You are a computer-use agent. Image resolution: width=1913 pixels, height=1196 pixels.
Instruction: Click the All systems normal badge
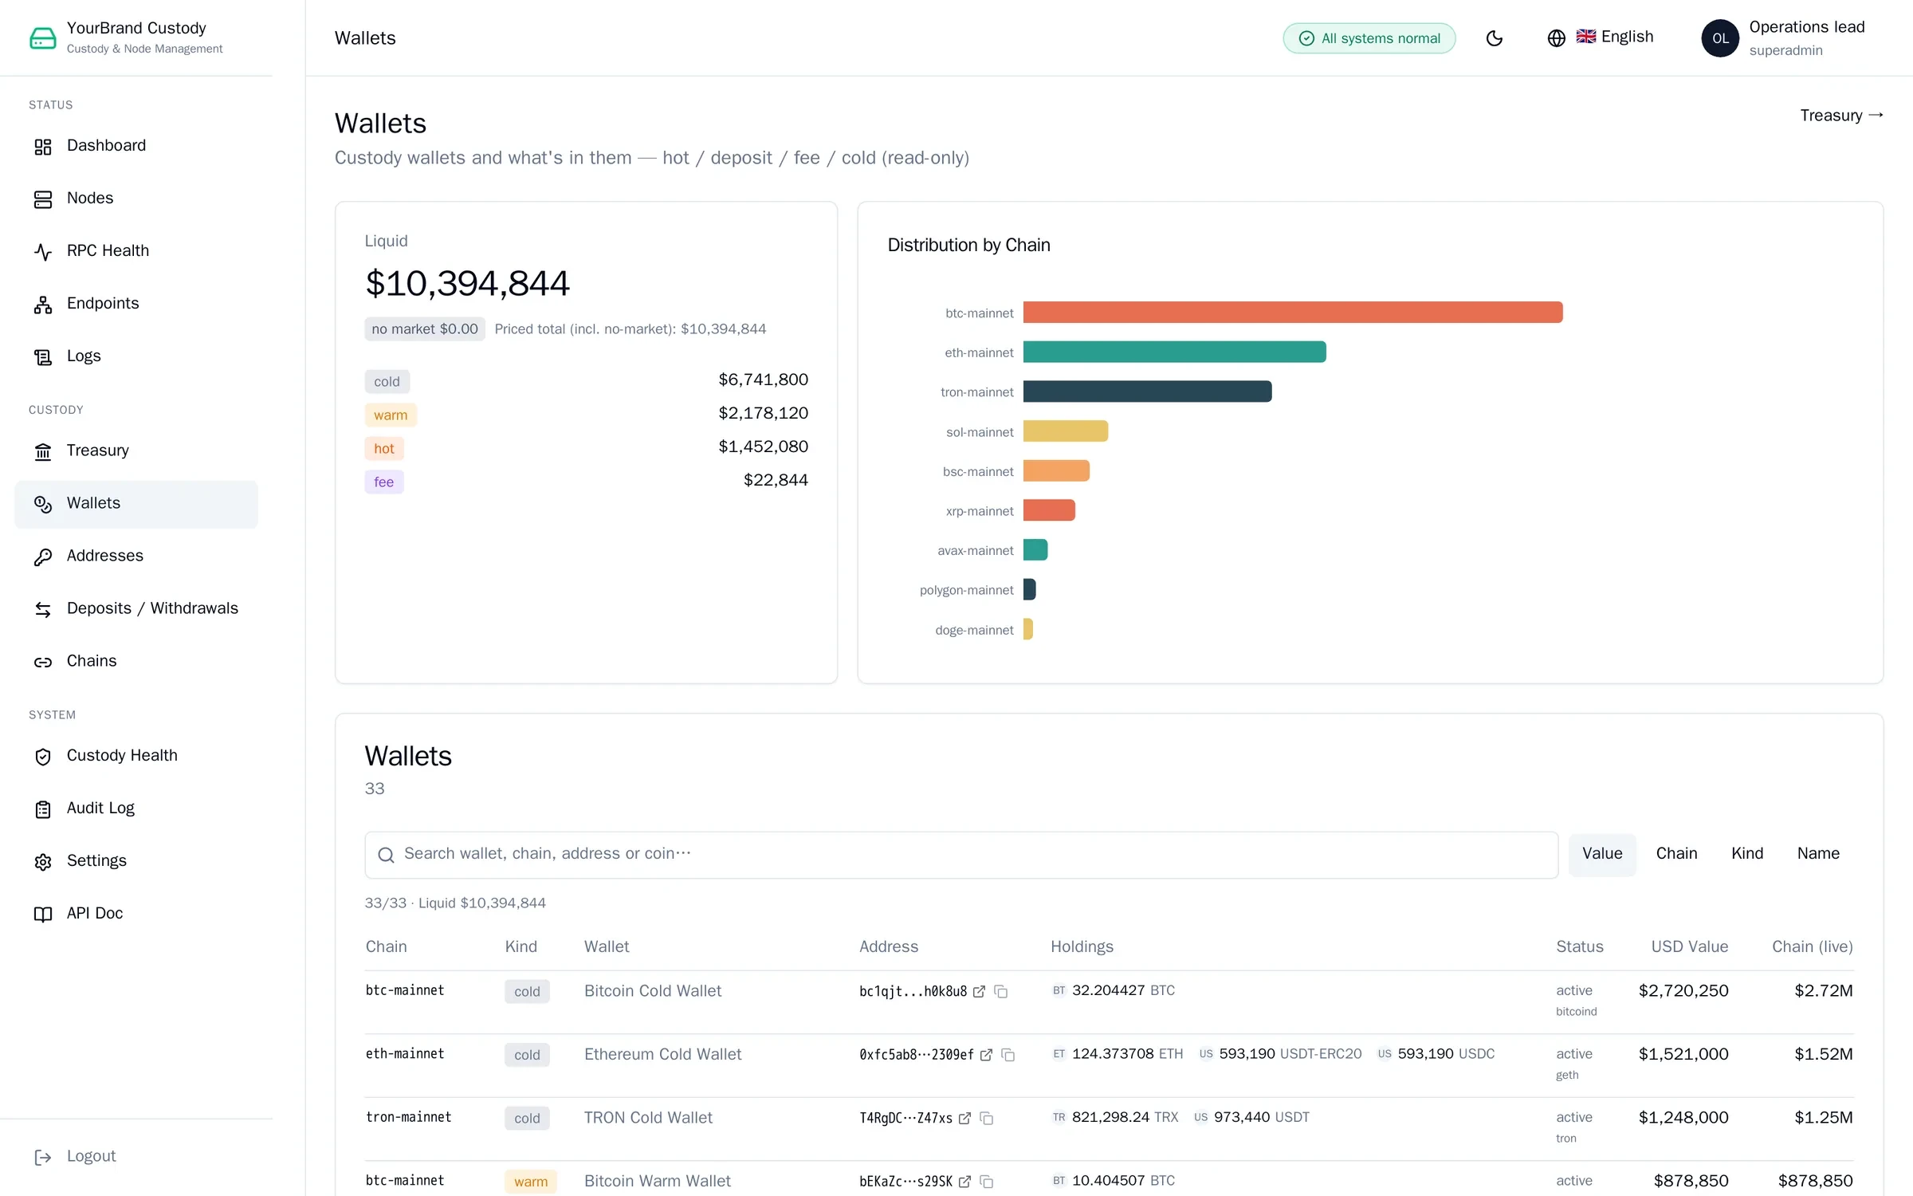coord(1369,38)
